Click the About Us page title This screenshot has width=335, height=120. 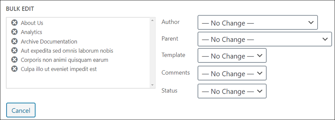click(32, 23)
